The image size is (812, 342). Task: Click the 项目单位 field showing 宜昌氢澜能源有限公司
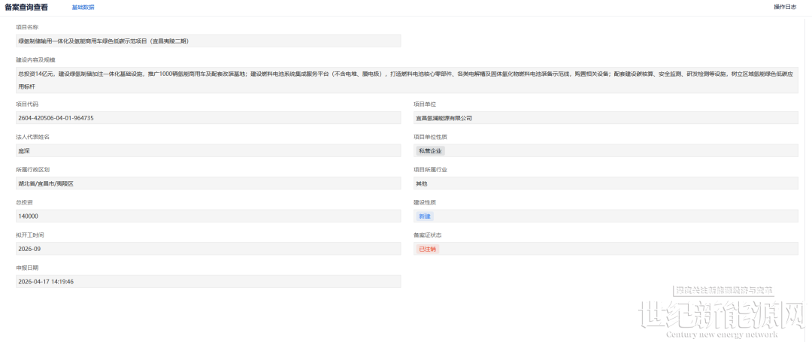click(605, 118)
